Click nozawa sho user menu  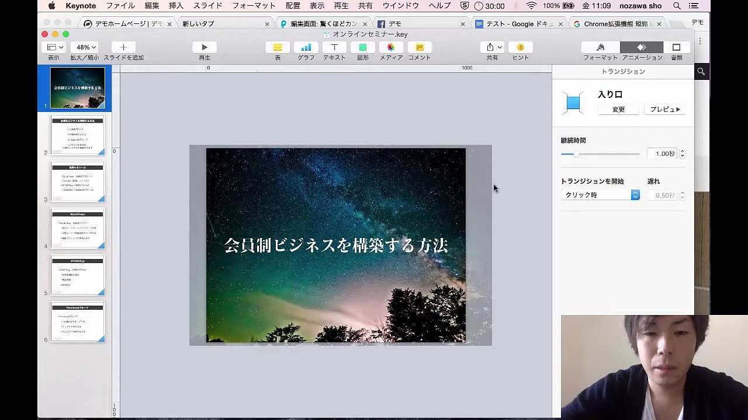tap(641, 6)
